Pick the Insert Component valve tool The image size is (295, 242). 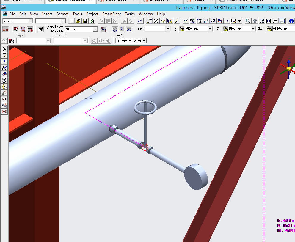click(4, 68)
